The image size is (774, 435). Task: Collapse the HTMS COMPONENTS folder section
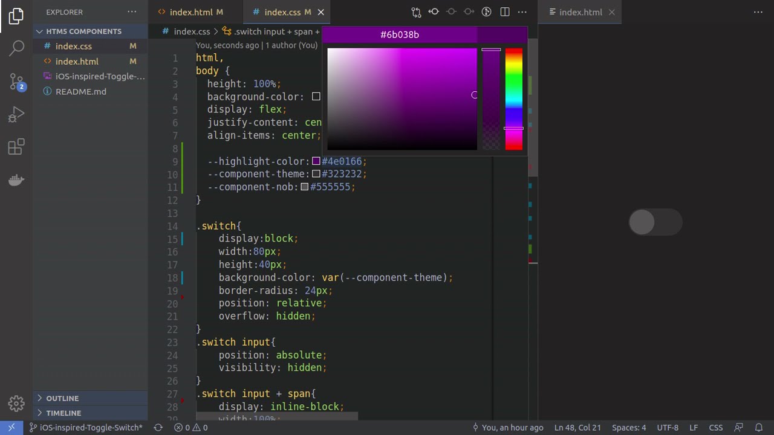click(x=91, y=31)
